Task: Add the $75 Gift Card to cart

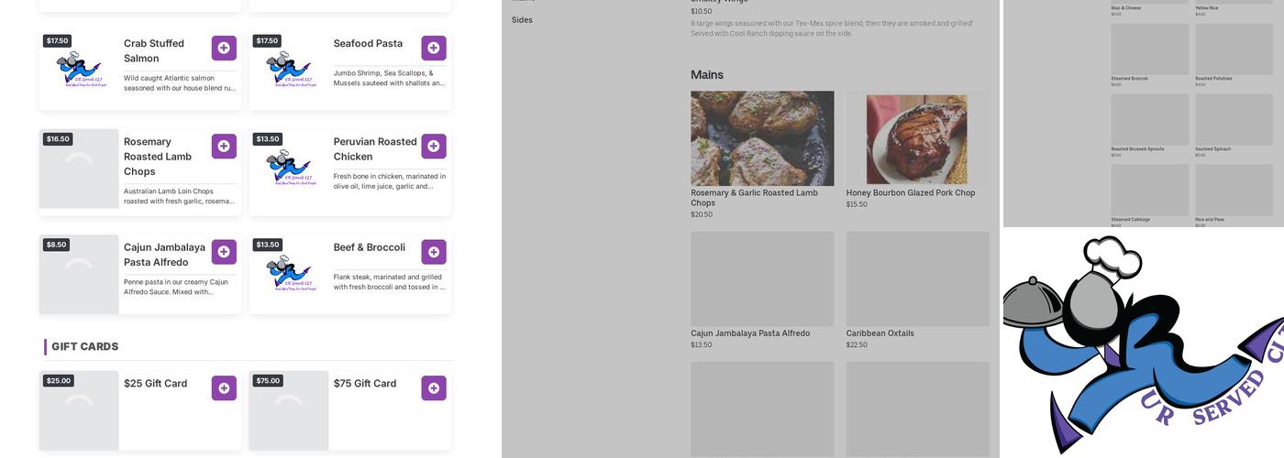Action: pos(434,388)
